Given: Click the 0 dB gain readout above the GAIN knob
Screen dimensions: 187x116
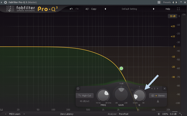Looking at the screenshot, I should click(x=121, y=84).
